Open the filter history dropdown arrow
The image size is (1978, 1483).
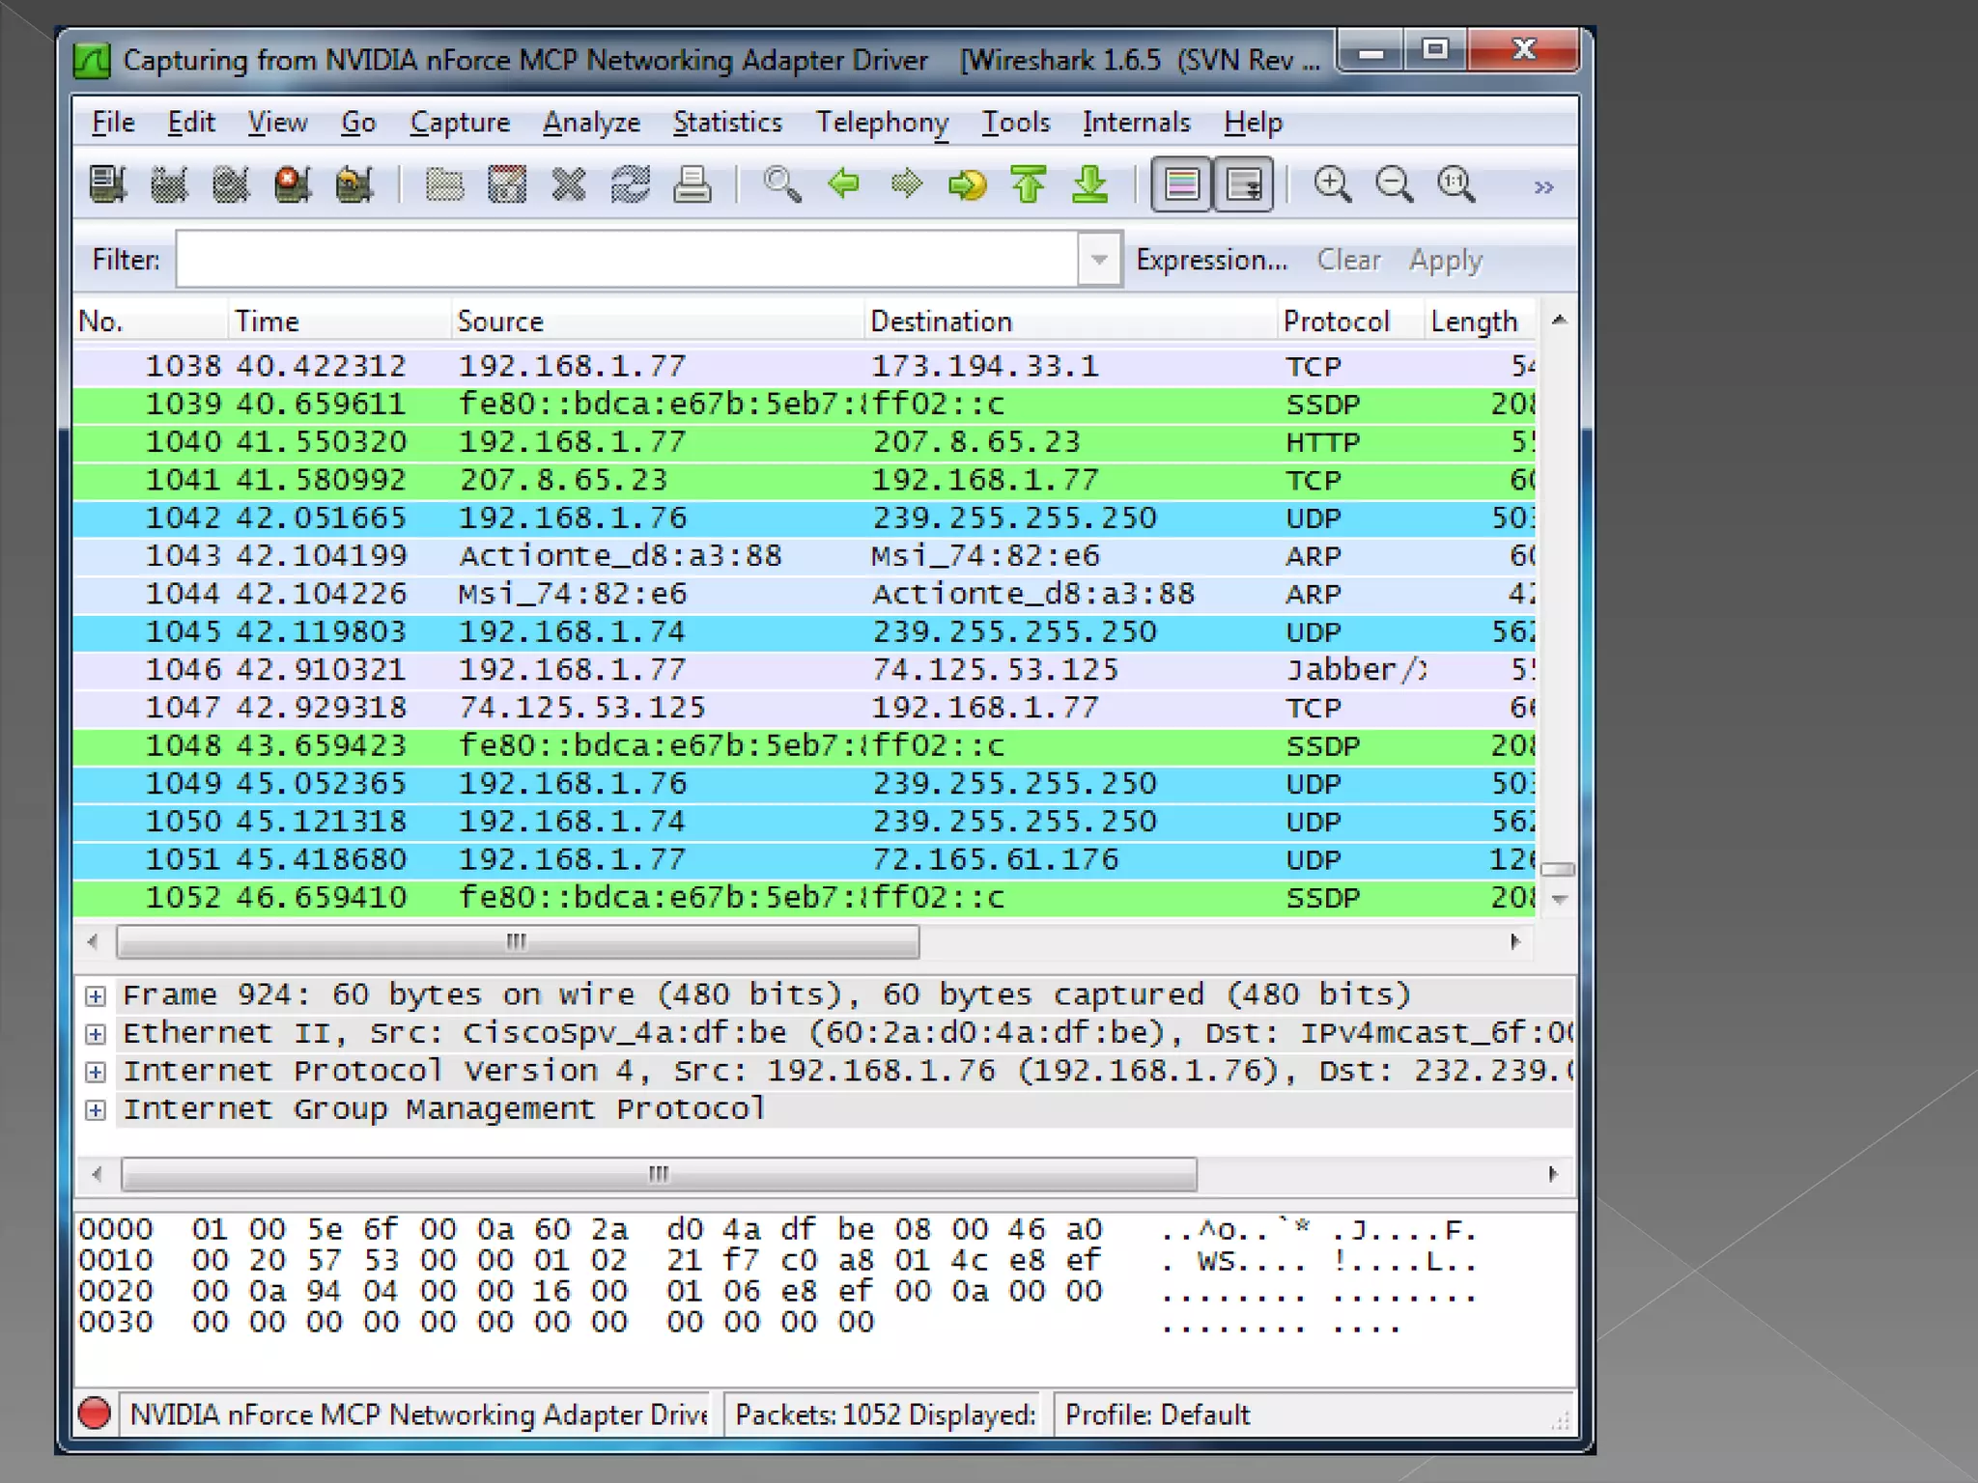coord(1099,260)
